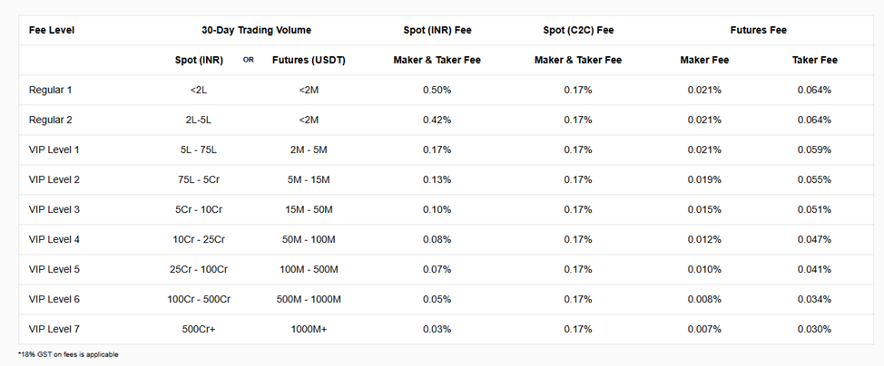Click the 500Cr+ spot volume cell
The width and height of the screenshot is (884, 366).
tap(199, 329)
